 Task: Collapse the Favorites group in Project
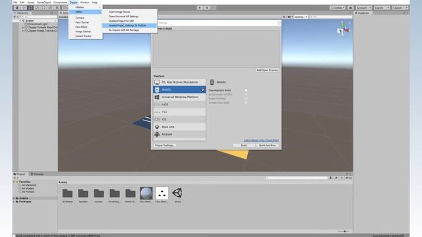pyautogui.click(x=14, y=182)
